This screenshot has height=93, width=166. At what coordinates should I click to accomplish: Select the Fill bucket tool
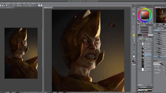click(134, 42)
